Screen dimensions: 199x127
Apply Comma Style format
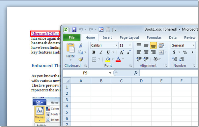(x=192, y=52)
